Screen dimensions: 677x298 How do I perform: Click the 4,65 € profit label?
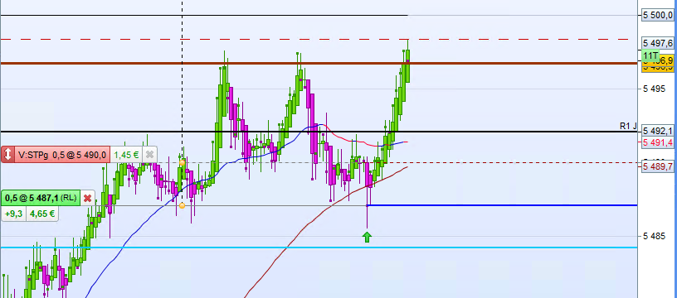[42, 214]
